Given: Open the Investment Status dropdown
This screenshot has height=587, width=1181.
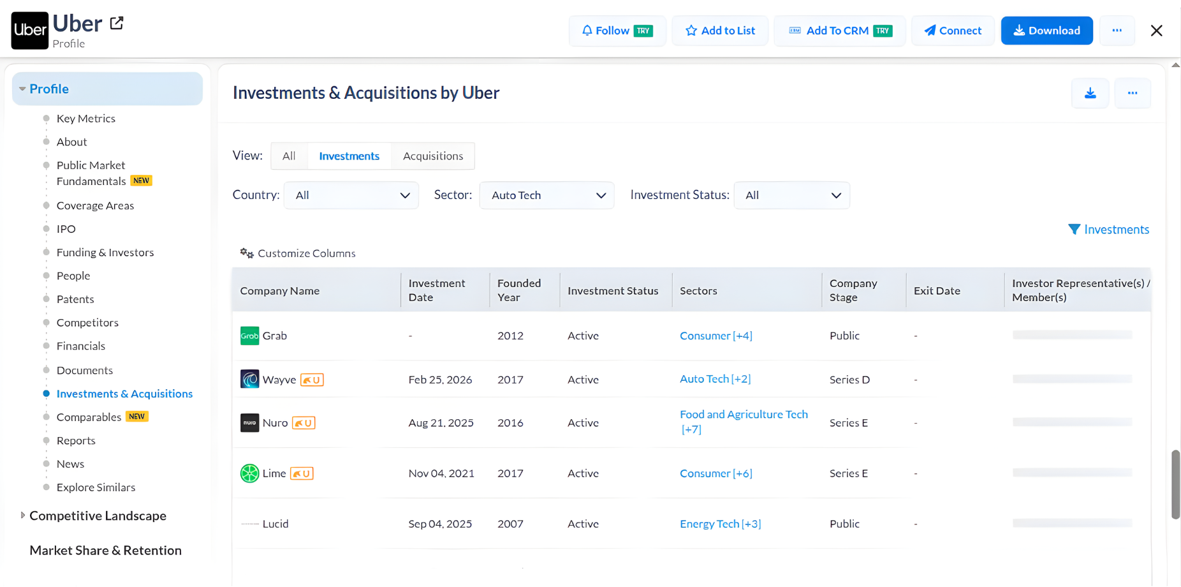Looking at the screenshot, I should (791, 195).
